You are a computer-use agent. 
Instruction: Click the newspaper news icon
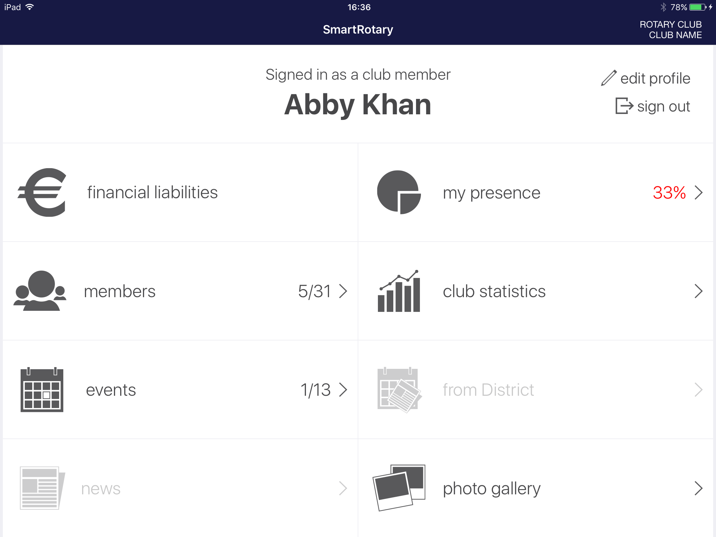[42, 488]
